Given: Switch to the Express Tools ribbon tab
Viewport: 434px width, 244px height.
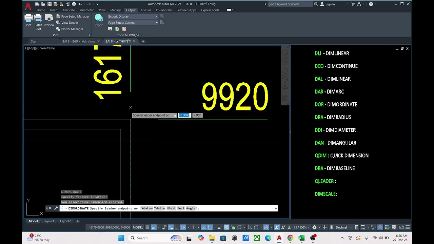Looking at the screenshot, I should 210,10.
